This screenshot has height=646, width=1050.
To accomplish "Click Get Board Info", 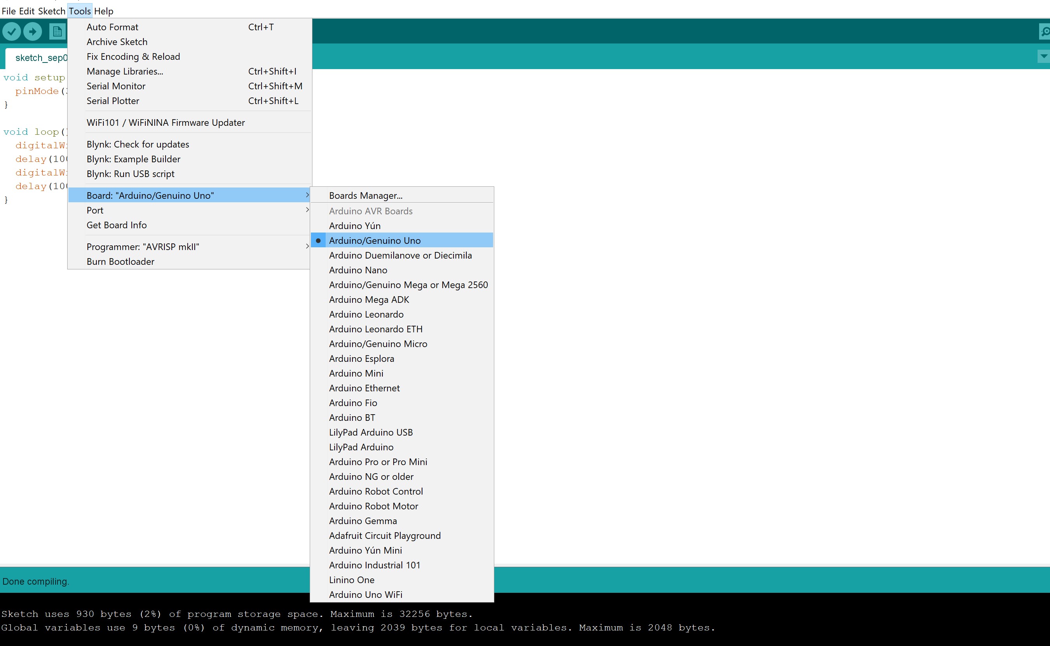I will 189,225.
